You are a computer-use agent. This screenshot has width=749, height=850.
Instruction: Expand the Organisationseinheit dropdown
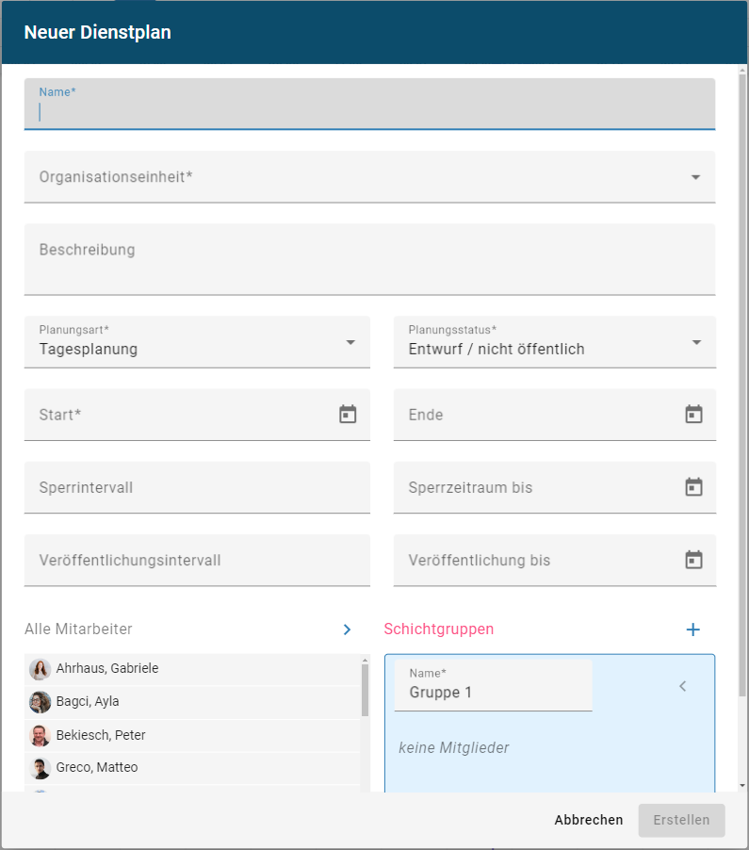tap(695, 177)
